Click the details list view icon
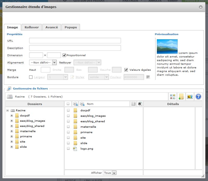The width and height of the screenshot is (208, 181). click(133, 104)
